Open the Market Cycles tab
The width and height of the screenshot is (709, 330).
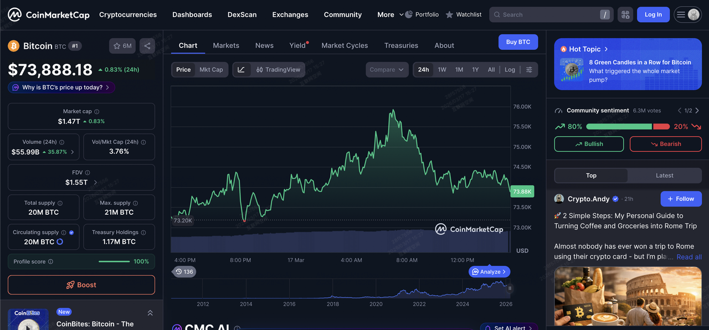coord(345,45)
